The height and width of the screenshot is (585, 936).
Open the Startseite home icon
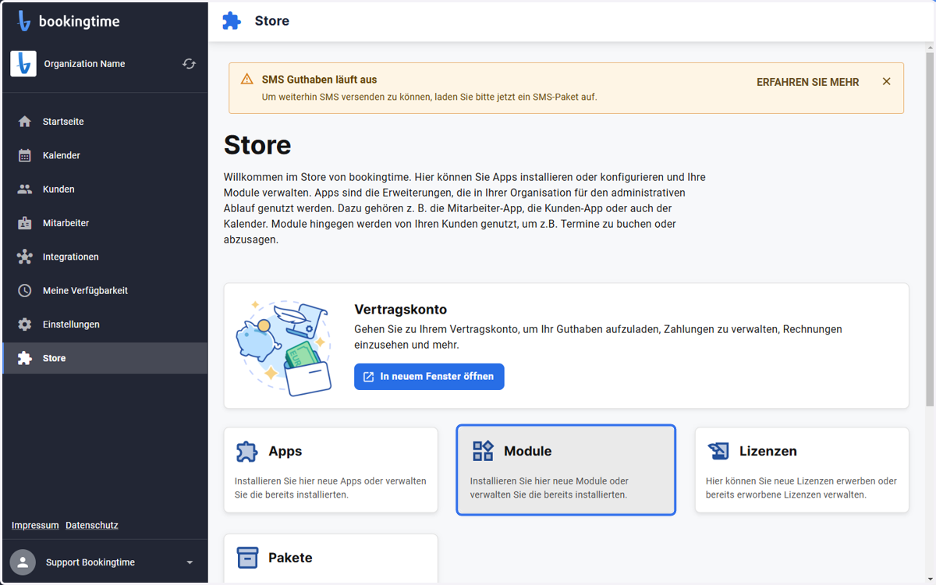click(25, 122)
